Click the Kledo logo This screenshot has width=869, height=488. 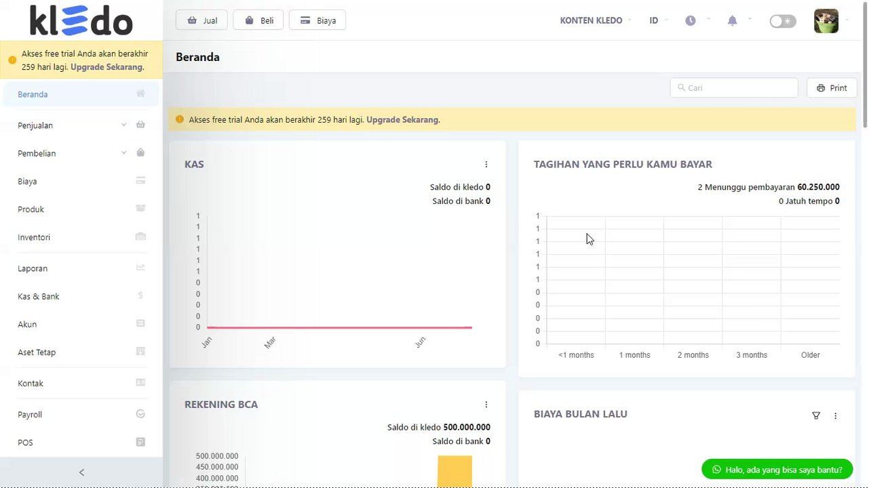click(x=81, y=20)
